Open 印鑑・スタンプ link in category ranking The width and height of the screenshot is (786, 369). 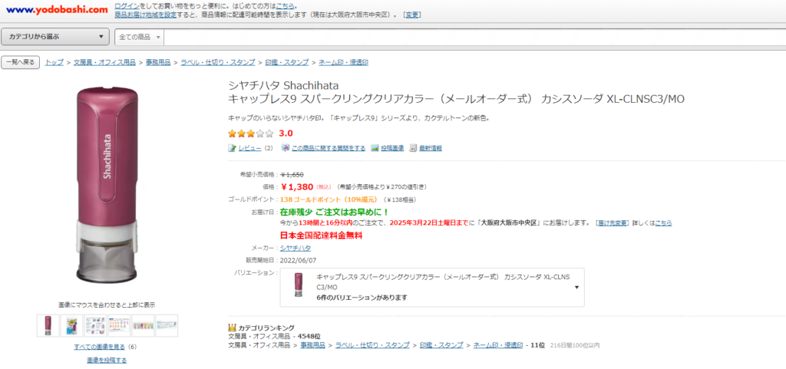tap(441, 345)
